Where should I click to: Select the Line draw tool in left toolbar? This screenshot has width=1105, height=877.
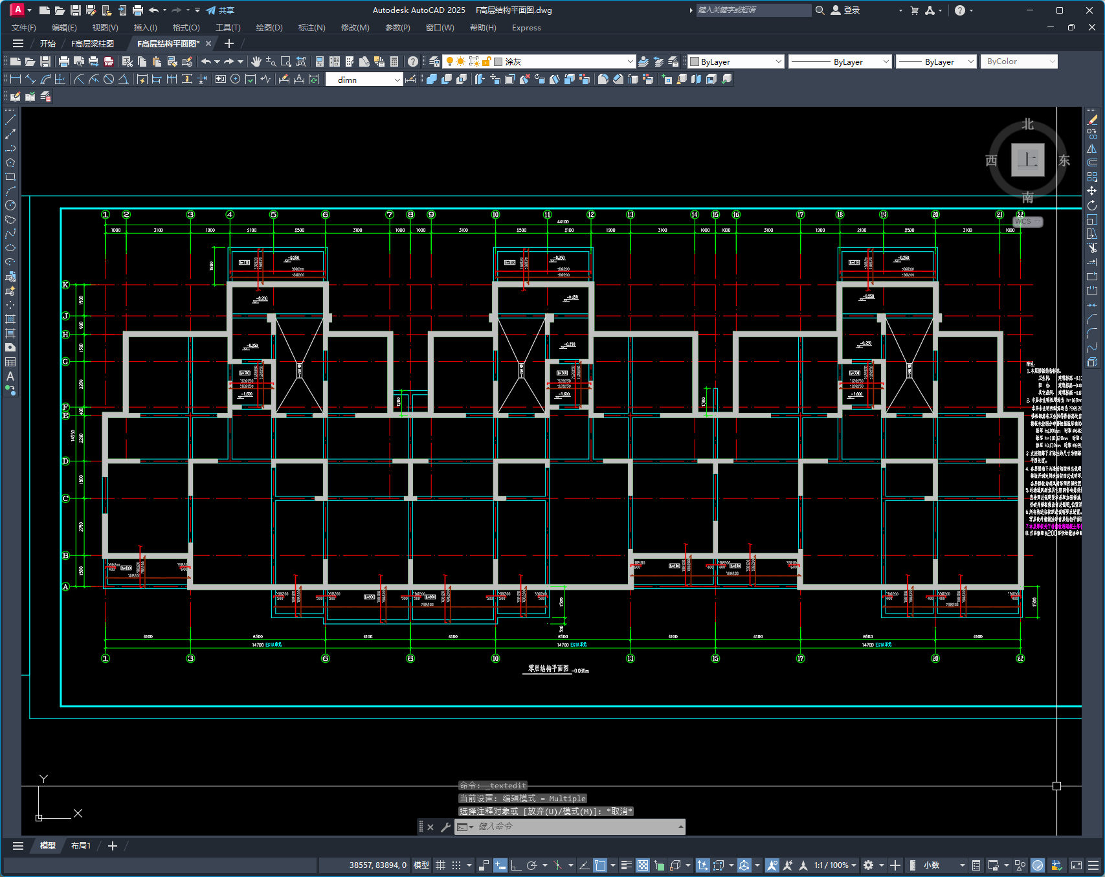click(x=10, y=120)
